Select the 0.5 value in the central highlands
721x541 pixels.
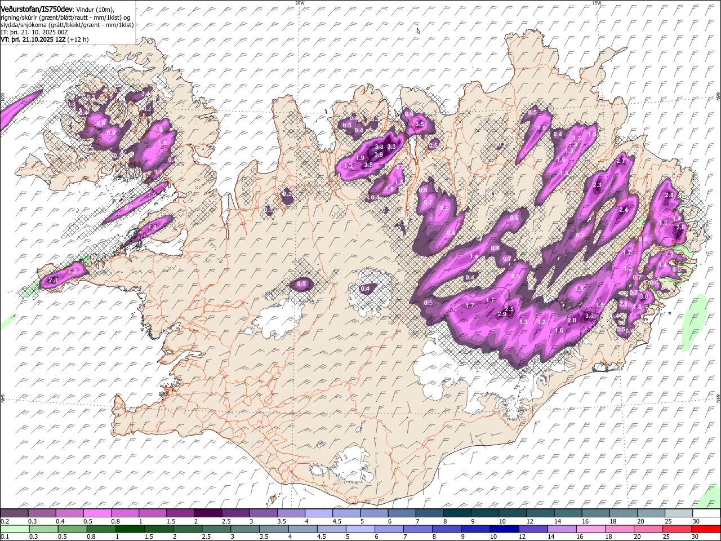click(301, 284)
